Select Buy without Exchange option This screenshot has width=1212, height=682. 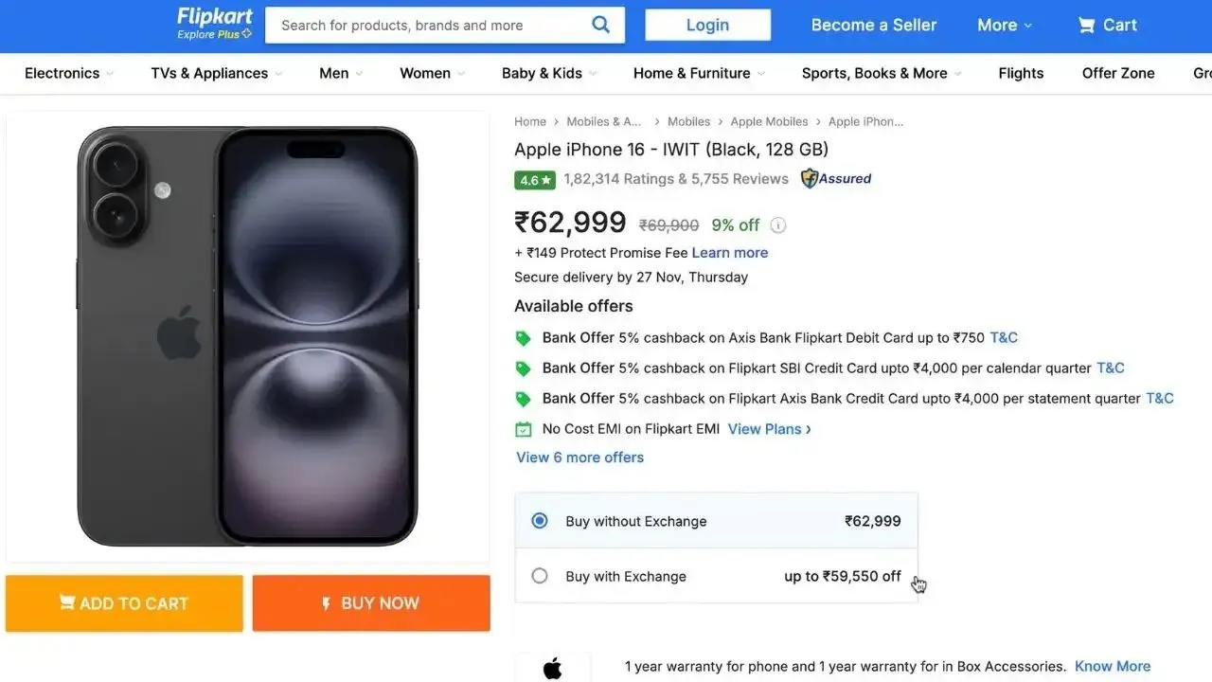(x=539, y=520)
